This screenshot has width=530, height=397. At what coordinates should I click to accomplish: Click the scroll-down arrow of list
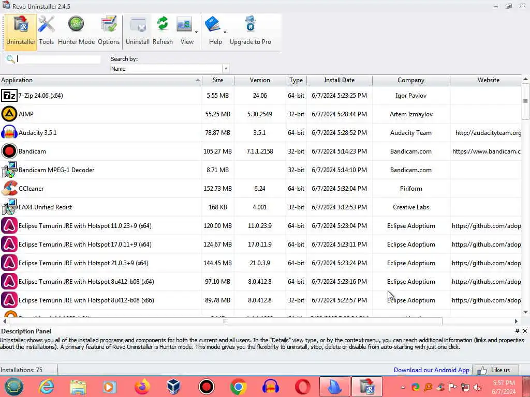click(x=525, y=312)
